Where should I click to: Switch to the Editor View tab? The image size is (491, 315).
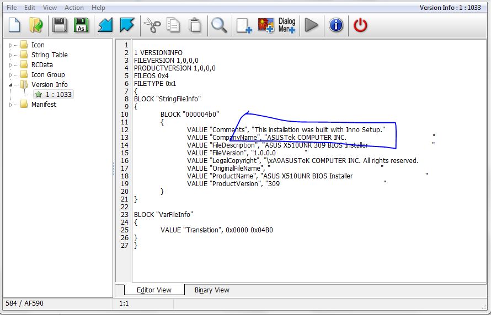tap(154, 290)
